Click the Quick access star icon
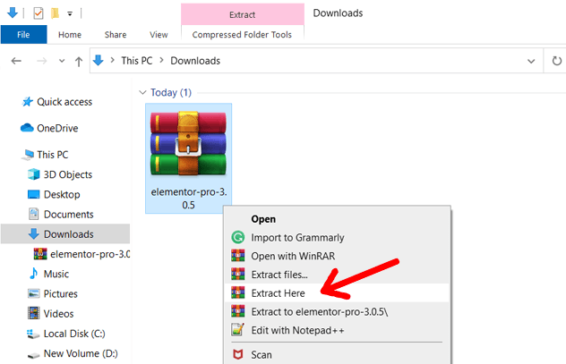Image resolution: width=566 pixels, height=364 pixels. 28,102
